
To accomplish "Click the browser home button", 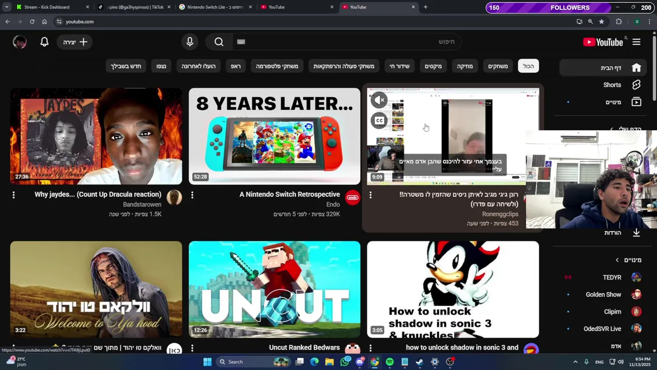I will click(44, 22).
